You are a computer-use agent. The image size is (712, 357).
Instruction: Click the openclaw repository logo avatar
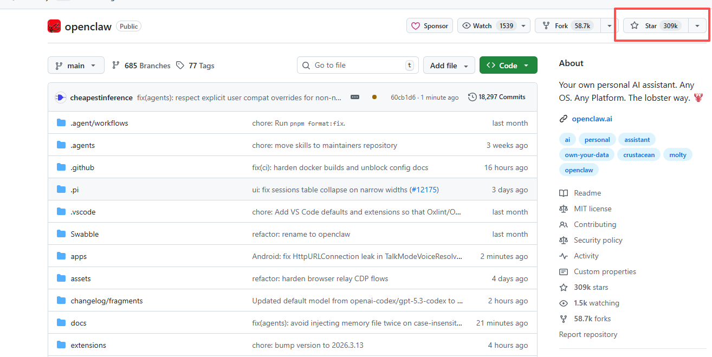coord(54,26)
